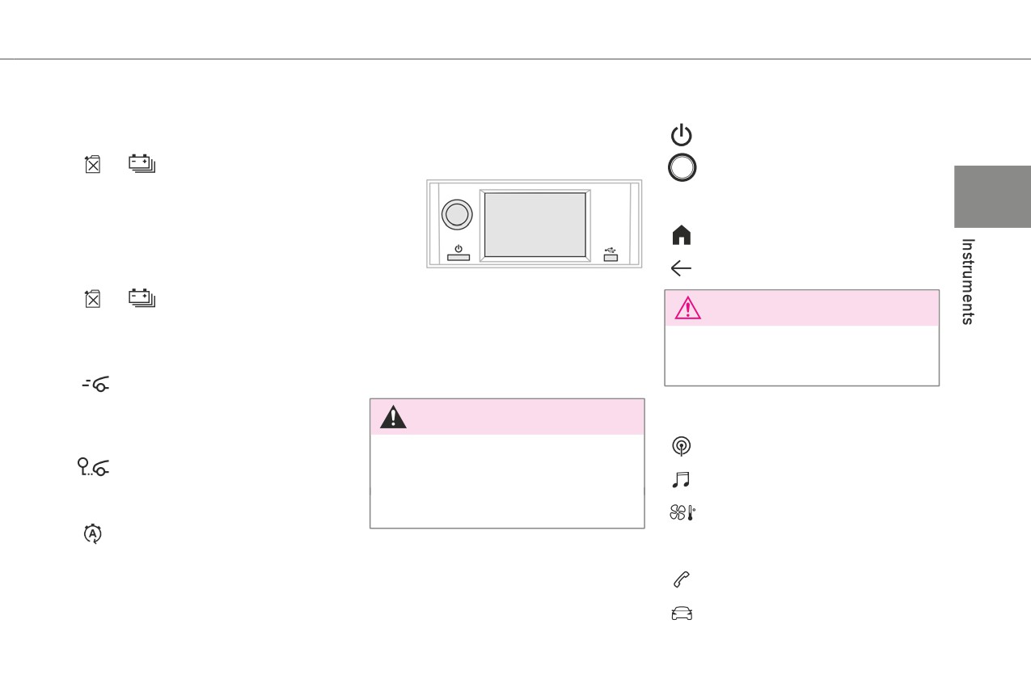Open the radio antenna icon
Image resolution: width=1031 pixels, height=695 pixels.
click(x=682, y=446)
